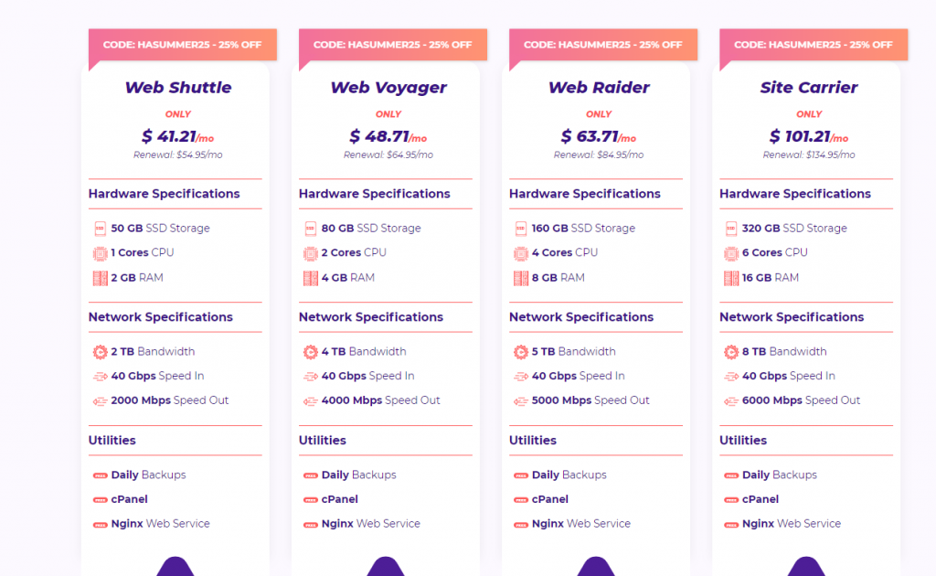Click the Speed Out icon in Web Raider
The image size is (936, 576).
[520, 401]
